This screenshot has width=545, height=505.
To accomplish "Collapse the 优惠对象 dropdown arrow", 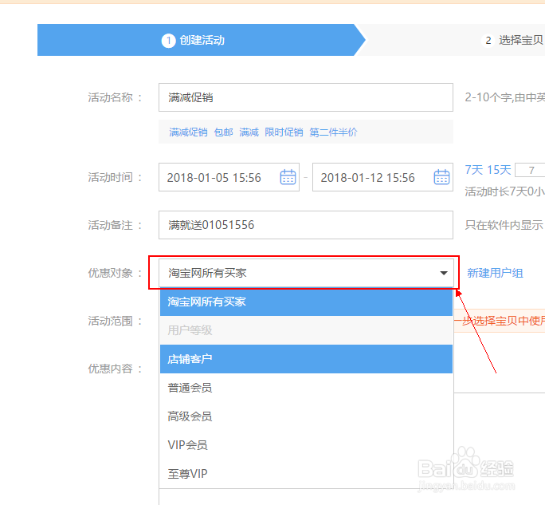I will (444, 273).
